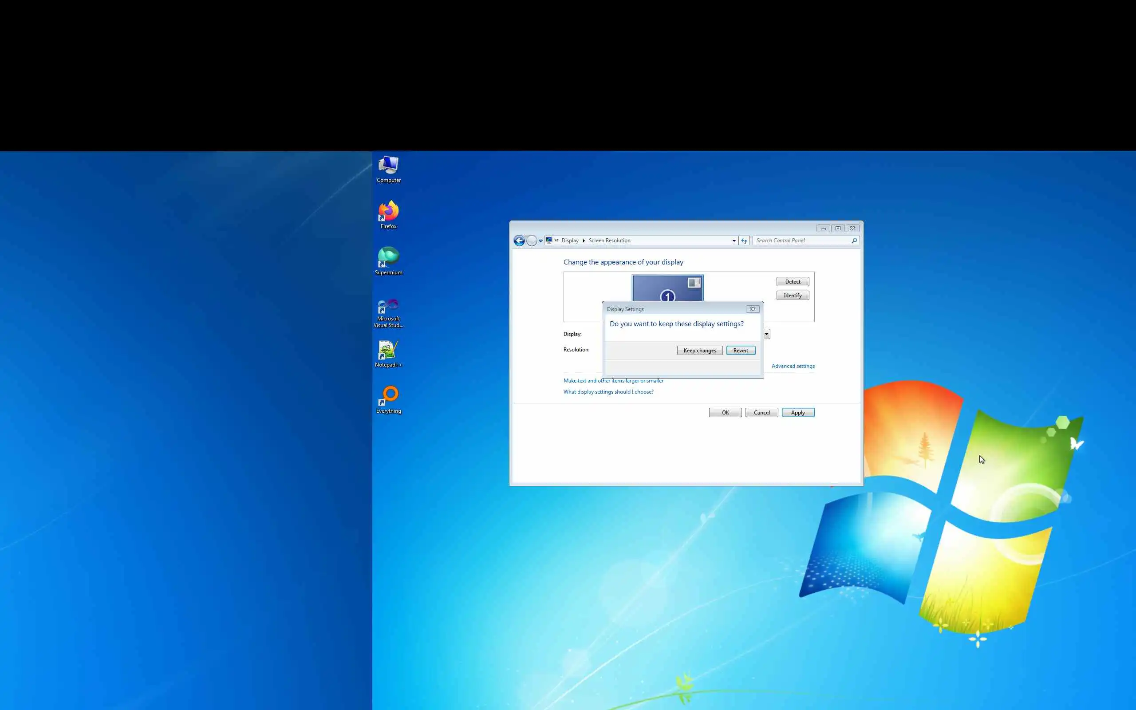The height and width of the screenshot is (710, 1136).
Task: Click the search magnifier icon
Action: (854, 241)
